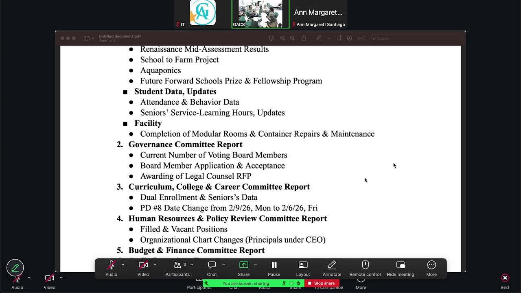Click 'Curriculum, College & Career Committee Report' heading

(x=219, y=186)
